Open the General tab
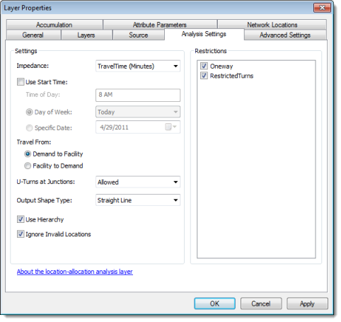The width and height of the screenshot is (341, 322). coord(33,35)
